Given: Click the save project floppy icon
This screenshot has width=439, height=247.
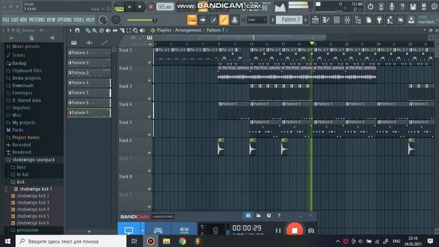Looking at the screenshot, I should coord(413,7).
